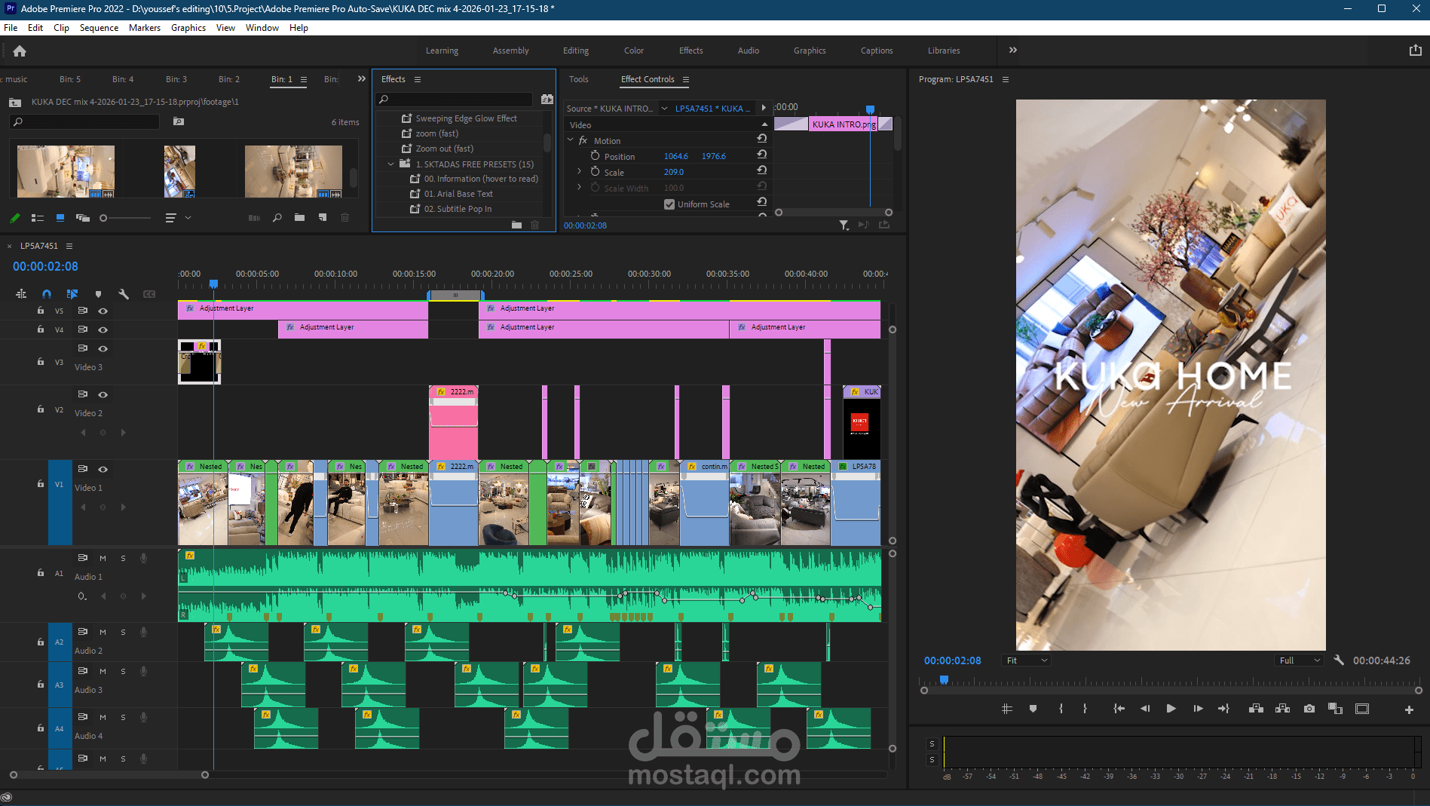The image size is (1430, 806).
Task: Toggle Video 2 track output eye
Action: (x=103, y=394)
